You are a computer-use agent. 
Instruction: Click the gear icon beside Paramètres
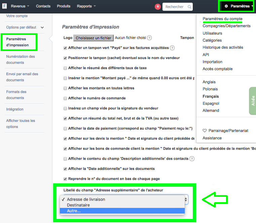pyautogui.click(x=226, y=6)
